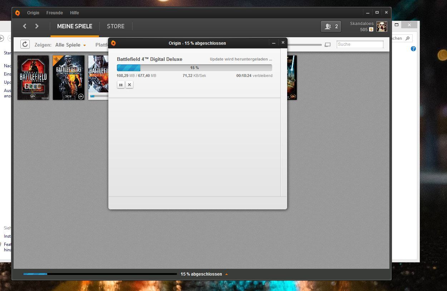Click the large tile size icon beside the slider
The image size is (447, 291).
point(328,45)
